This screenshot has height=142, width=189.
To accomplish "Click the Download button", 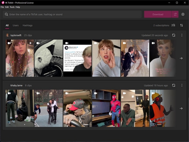I will 158,14.
